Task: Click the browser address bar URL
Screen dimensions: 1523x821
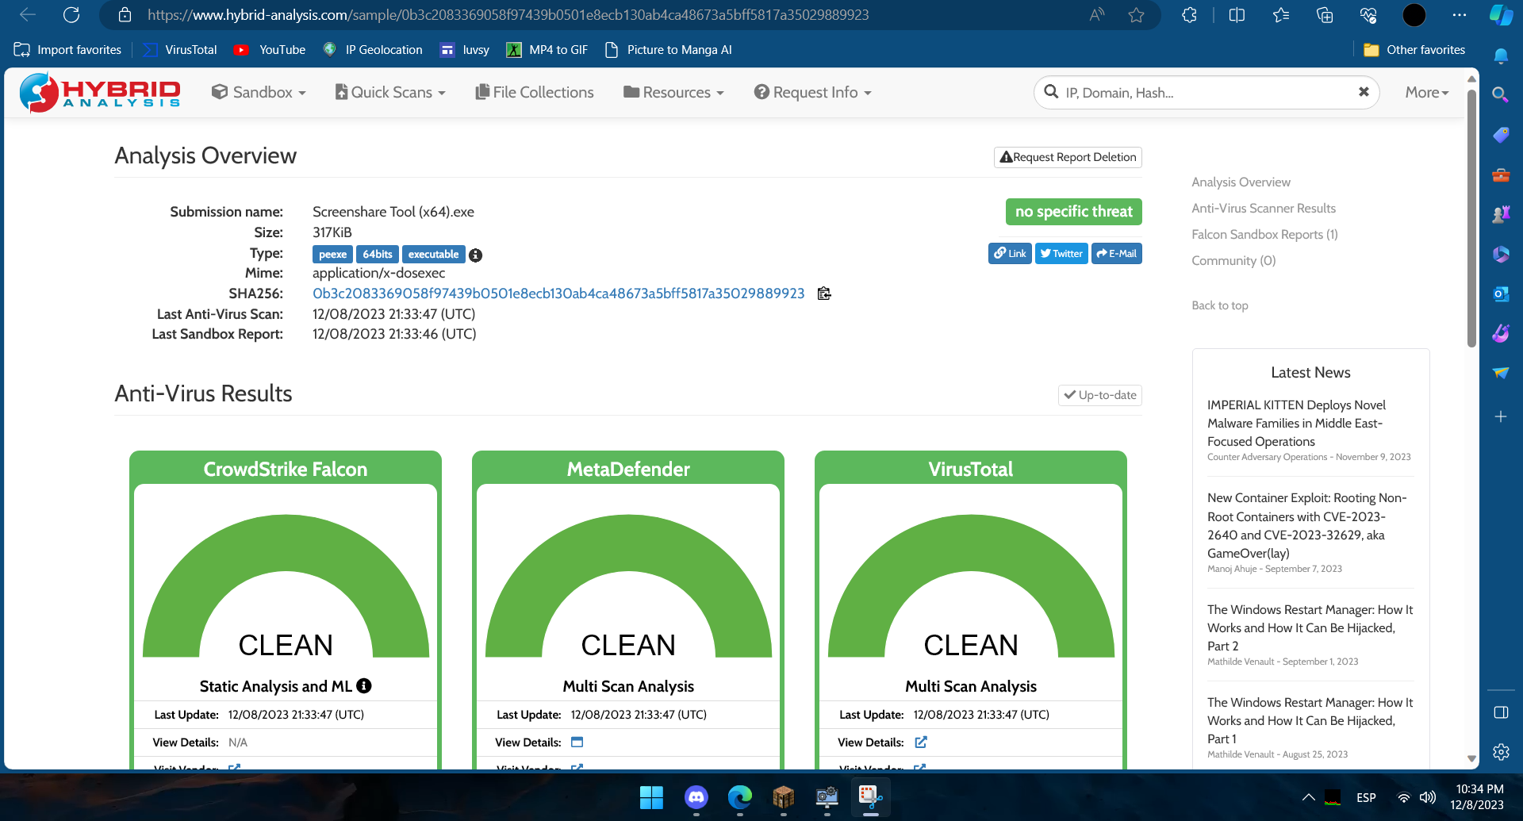Action: [508, 15]
